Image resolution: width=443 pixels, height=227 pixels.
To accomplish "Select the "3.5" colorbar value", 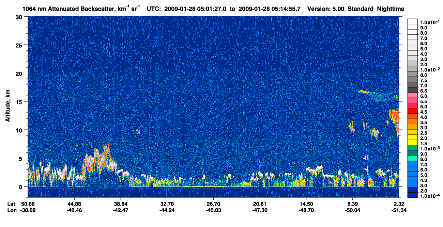I will [x=424, y=123].
